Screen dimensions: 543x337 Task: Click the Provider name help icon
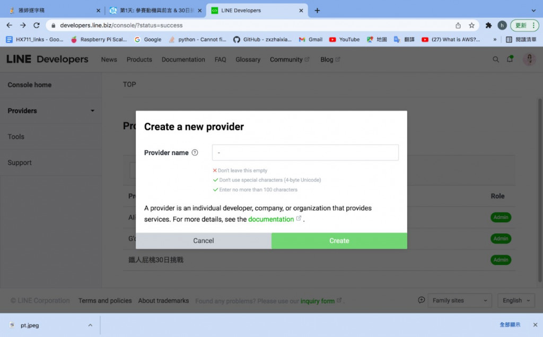[195, 152]
